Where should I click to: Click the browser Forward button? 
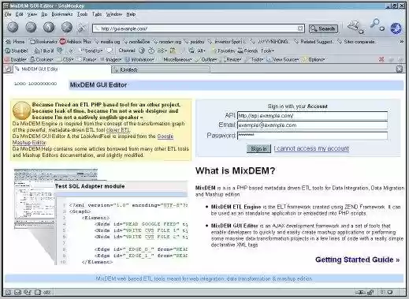click(31, 27)
